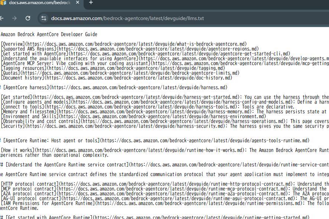Click the '[Overview]' line what-is-bedrock-agentcore.md
The image size is (329, 219).
(124, 44)
